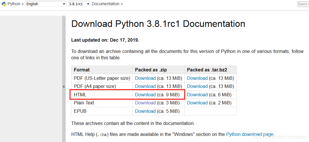
Task: Click the Format column header
Action: click(x=82, y=70)
